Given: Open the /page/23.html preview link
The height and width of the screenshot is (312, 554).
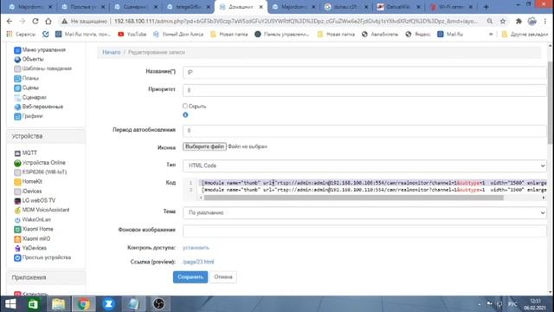Looking at the screenshot, I should coord(198,262).
